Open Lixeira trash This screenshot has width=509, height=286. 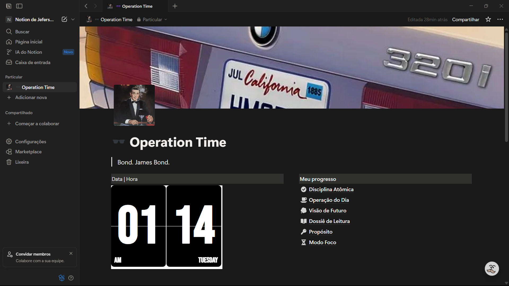point(22,162)
